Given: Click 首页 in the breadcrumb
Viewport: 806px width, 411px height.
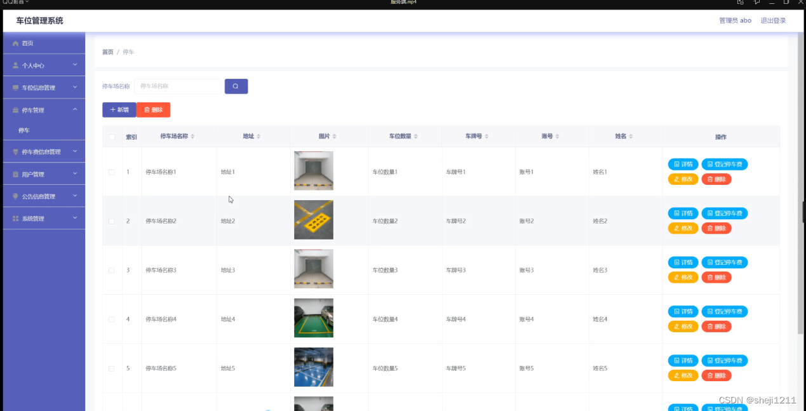Looking at the screenshot, I should coord(107,52).
